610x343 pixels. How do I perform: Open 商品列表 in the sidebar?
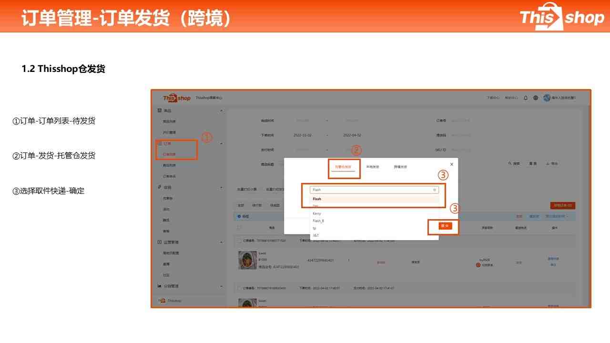click(169, 121)
